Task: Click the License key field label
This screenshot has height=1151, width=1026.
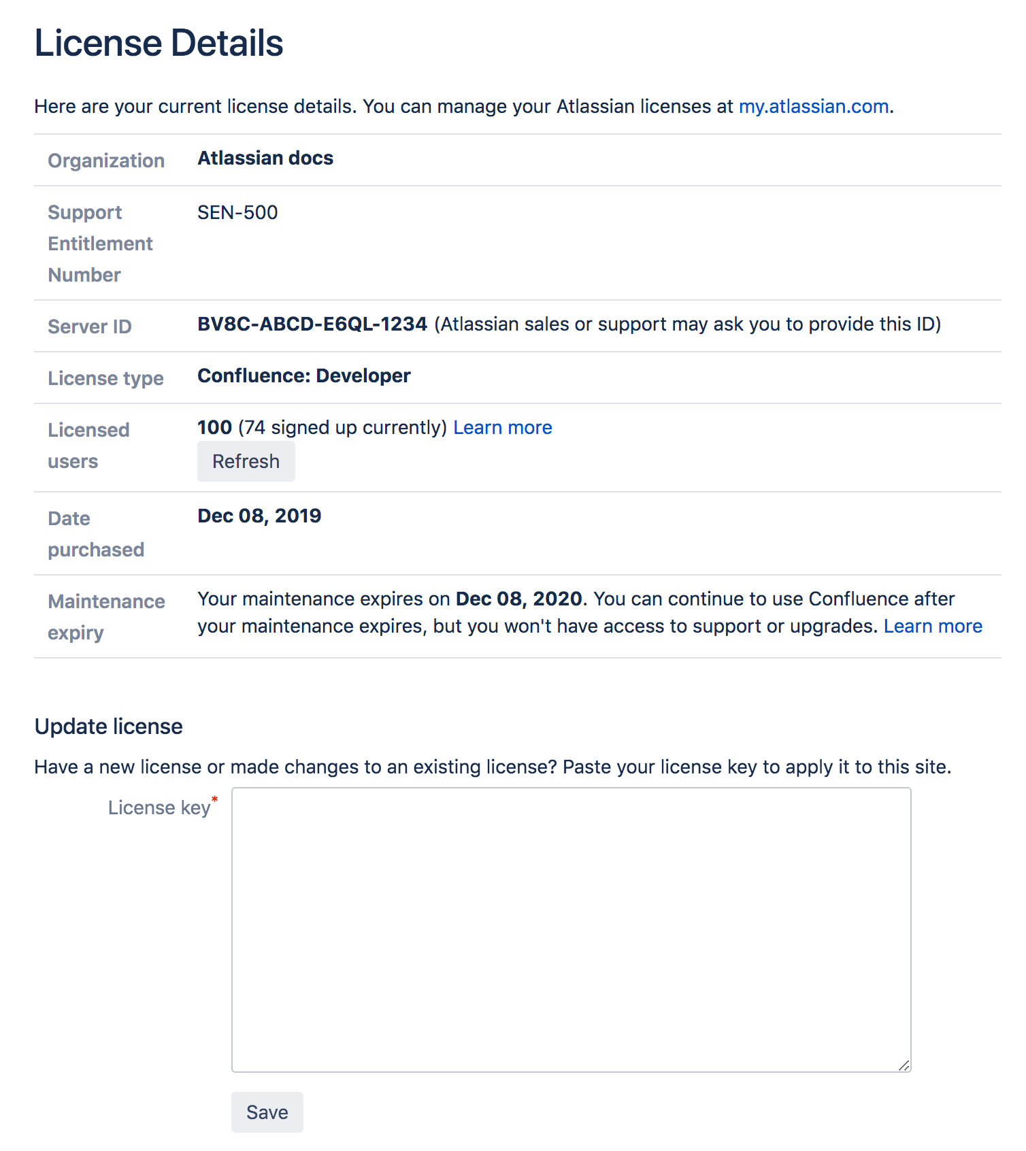Action: pos(159,807)
